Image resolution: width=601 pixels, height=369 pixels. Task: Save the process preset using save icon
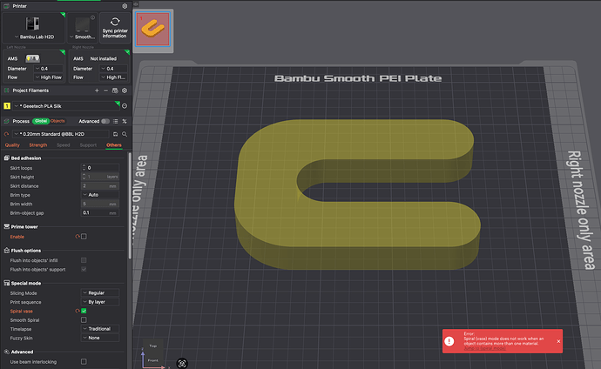coord(115,133)
